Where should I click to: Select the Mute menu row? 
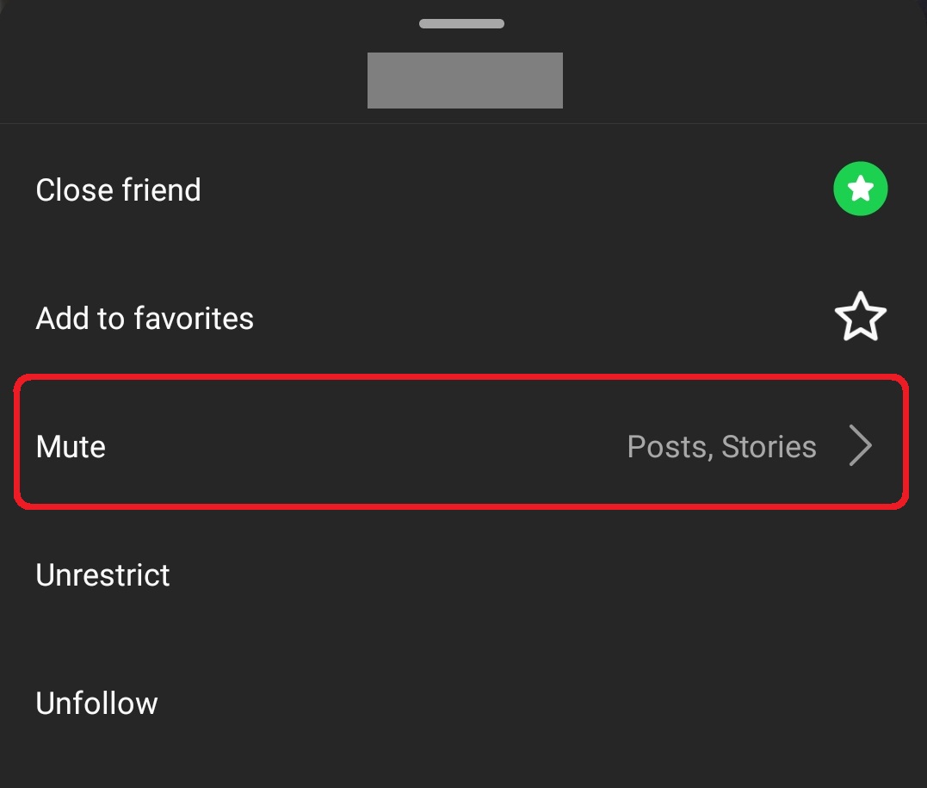coord(461,441)
